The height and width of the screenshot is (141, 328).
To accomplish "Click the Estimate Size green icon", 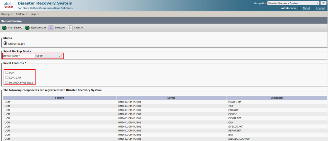I will pyautogui.click(x=27, y=28).
